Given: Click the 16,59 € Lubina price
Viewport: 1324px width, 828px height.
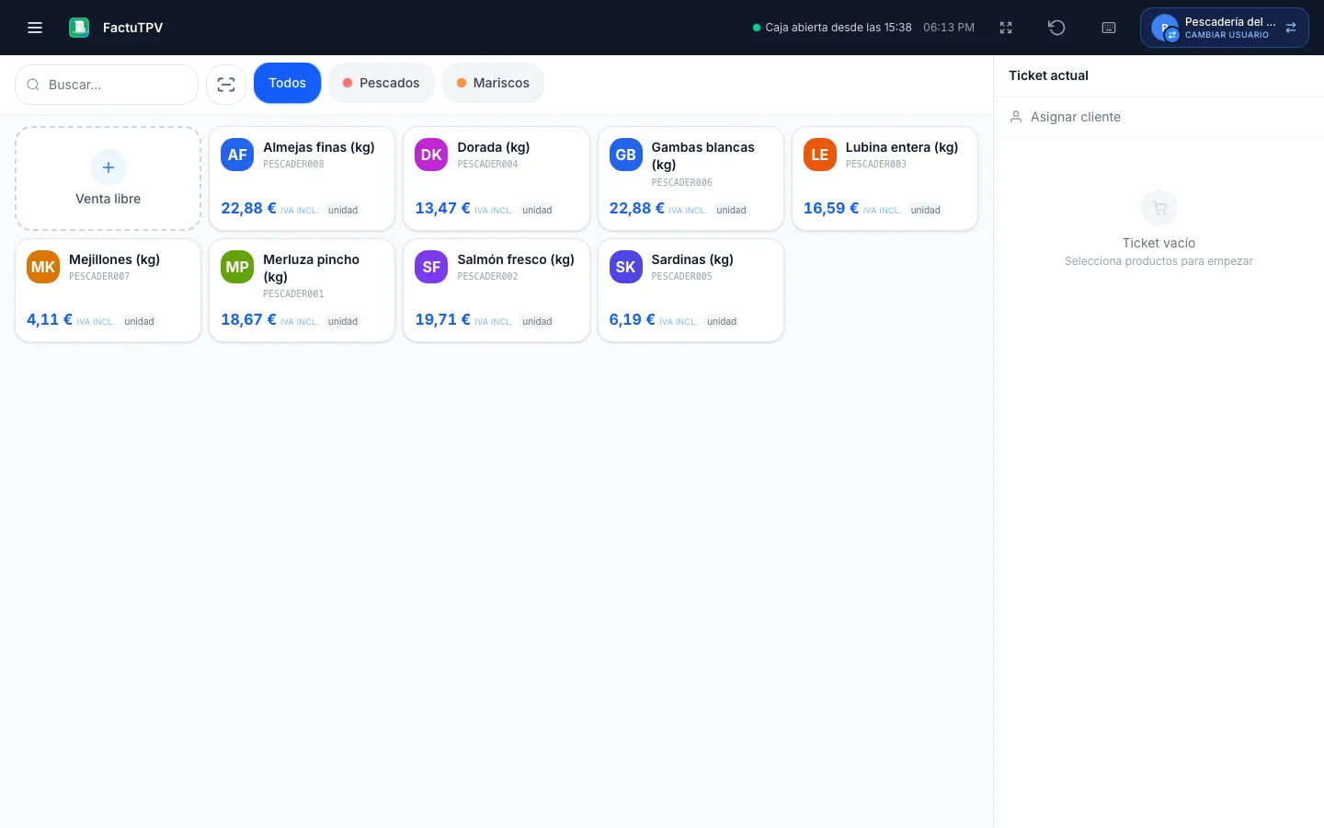Looking at the screenshot, I should pos(831,208).
